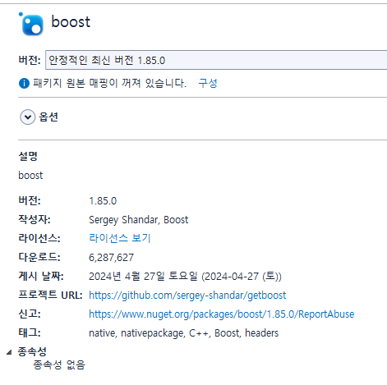Open the github.com getboost project URL
This screenshot has width=387, height=385.
[x=187, y=296]
